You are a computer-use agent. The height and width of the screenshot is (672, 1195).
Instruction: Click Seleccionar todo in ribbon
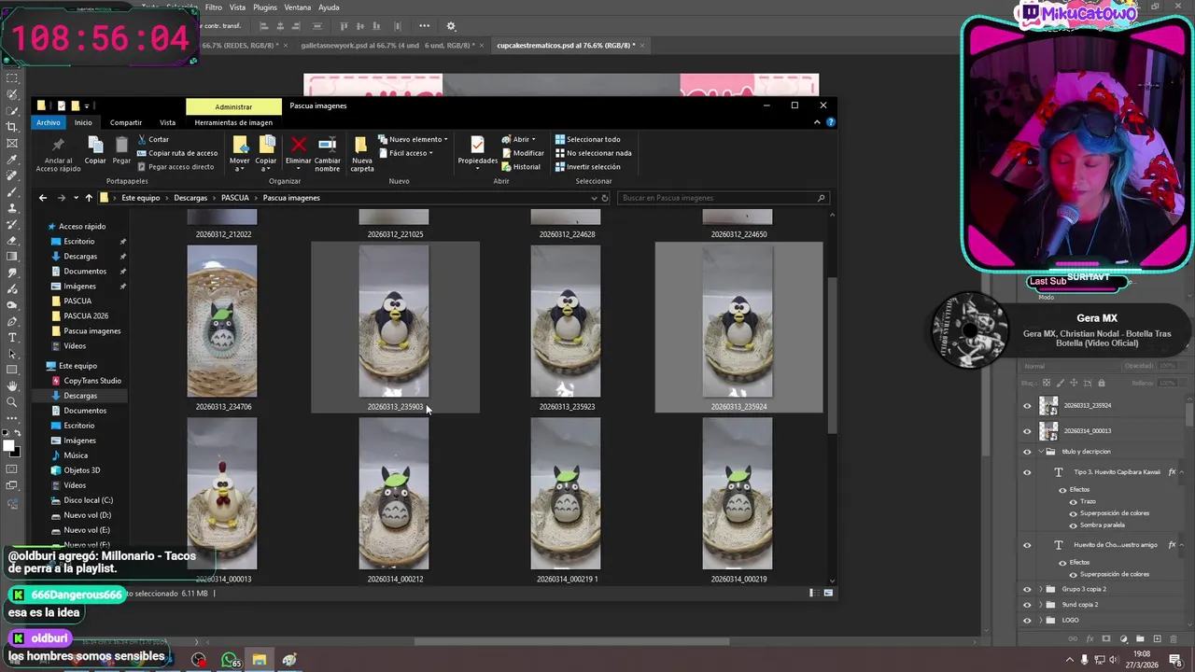tap(587, 139)
